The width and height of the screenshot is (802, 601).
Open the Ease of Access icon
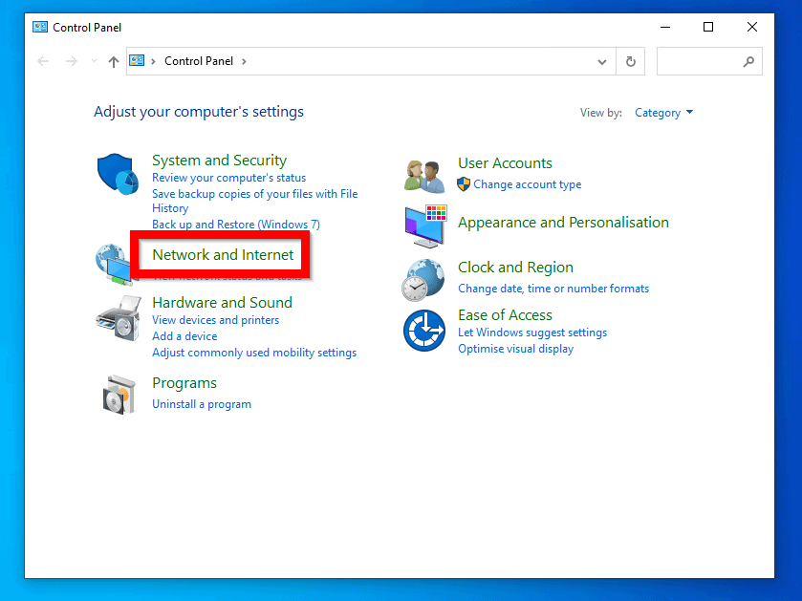(424, 331)
